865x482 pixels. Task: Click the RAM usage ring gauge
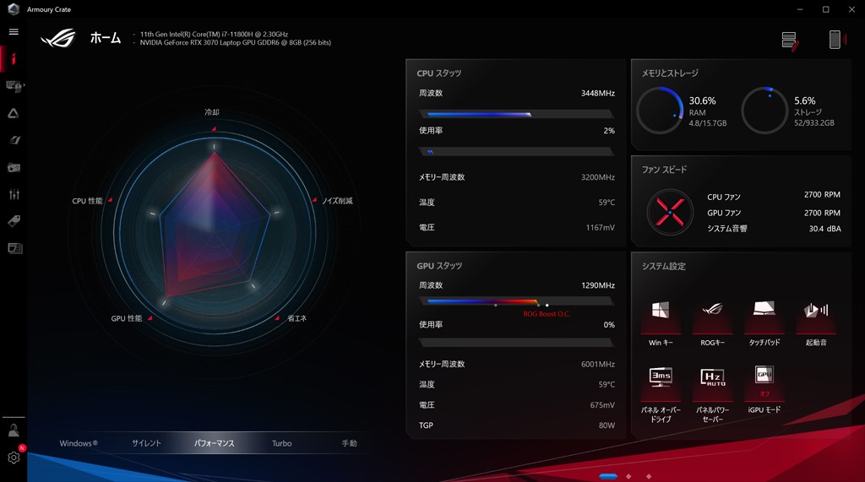660,111
